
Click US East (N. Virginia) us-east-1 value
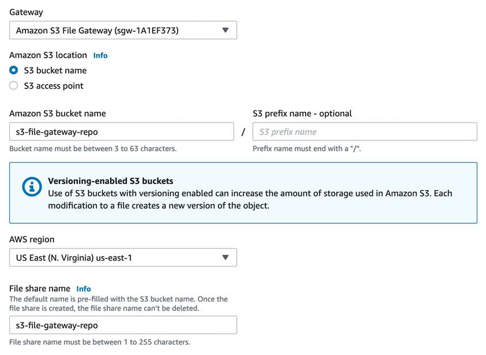(x=74, y=258)
